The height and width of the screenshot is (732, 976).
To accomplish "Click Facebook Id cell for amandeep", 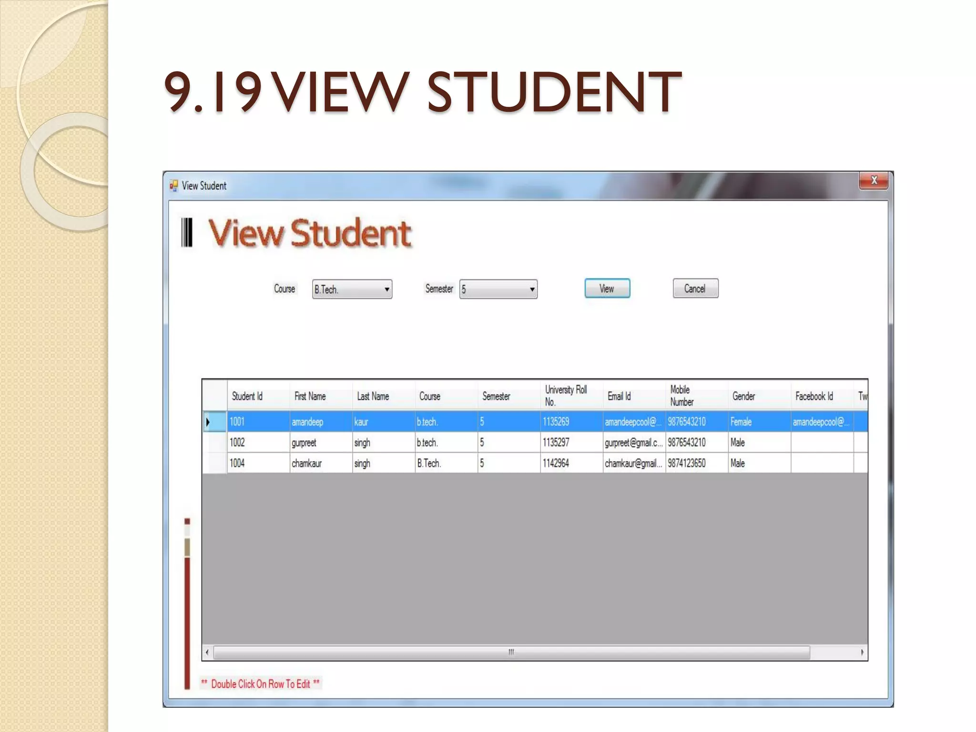I will [823, 422].
